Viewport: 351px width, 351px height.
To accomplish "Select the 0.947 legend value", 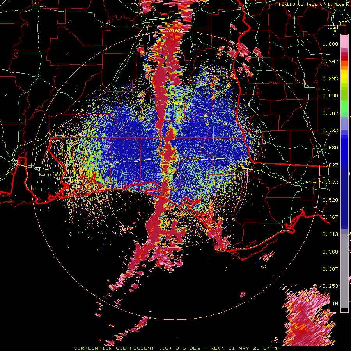I will tap(330, 61).
